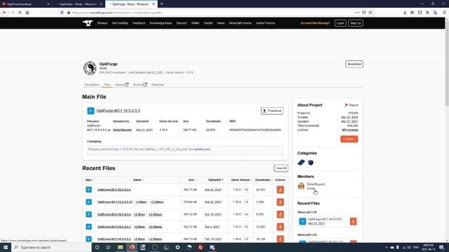Switch to the OptiFine Download tab
Image resolution: width=449 pixels, height=252 pixels.
tap(26, 4)
